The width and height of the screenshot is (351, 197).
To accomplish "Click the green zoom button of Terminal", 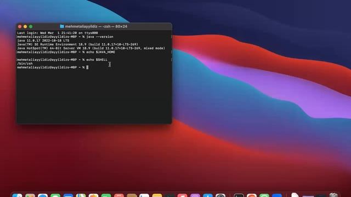I will point(31,27).
